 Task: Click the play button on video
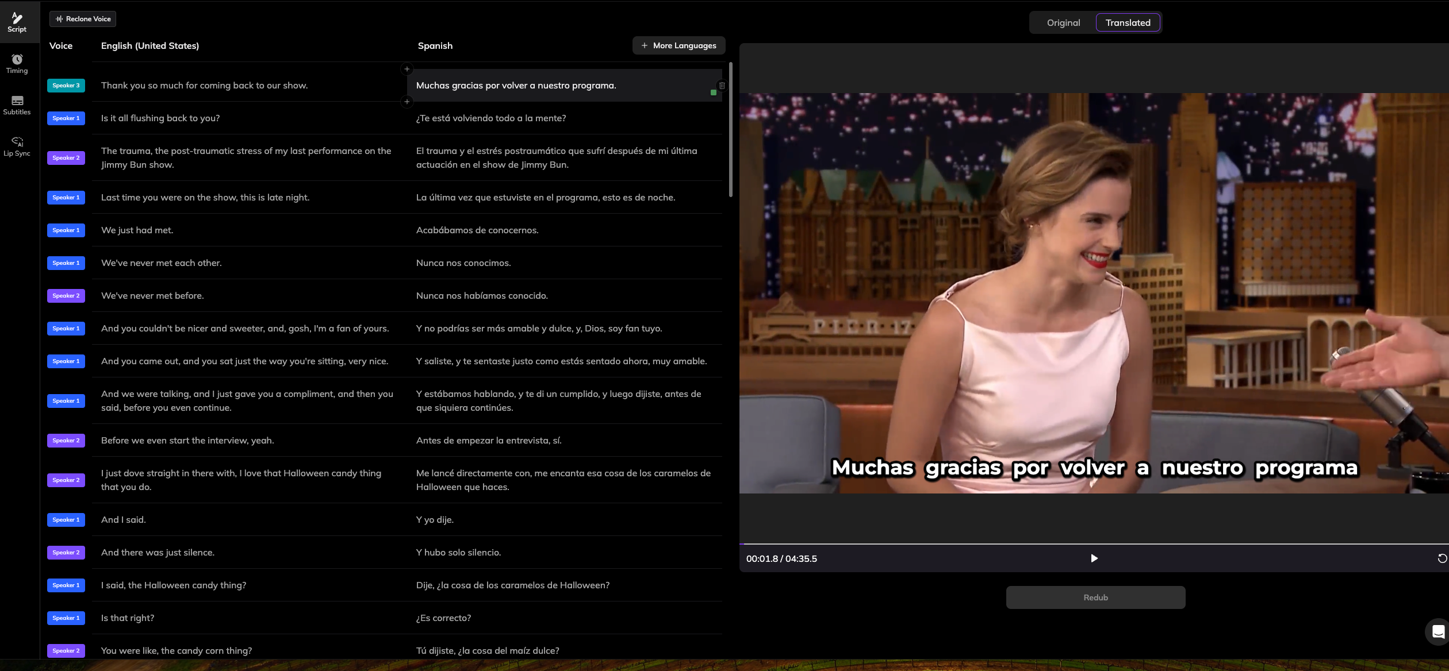tap(1094, 557)
